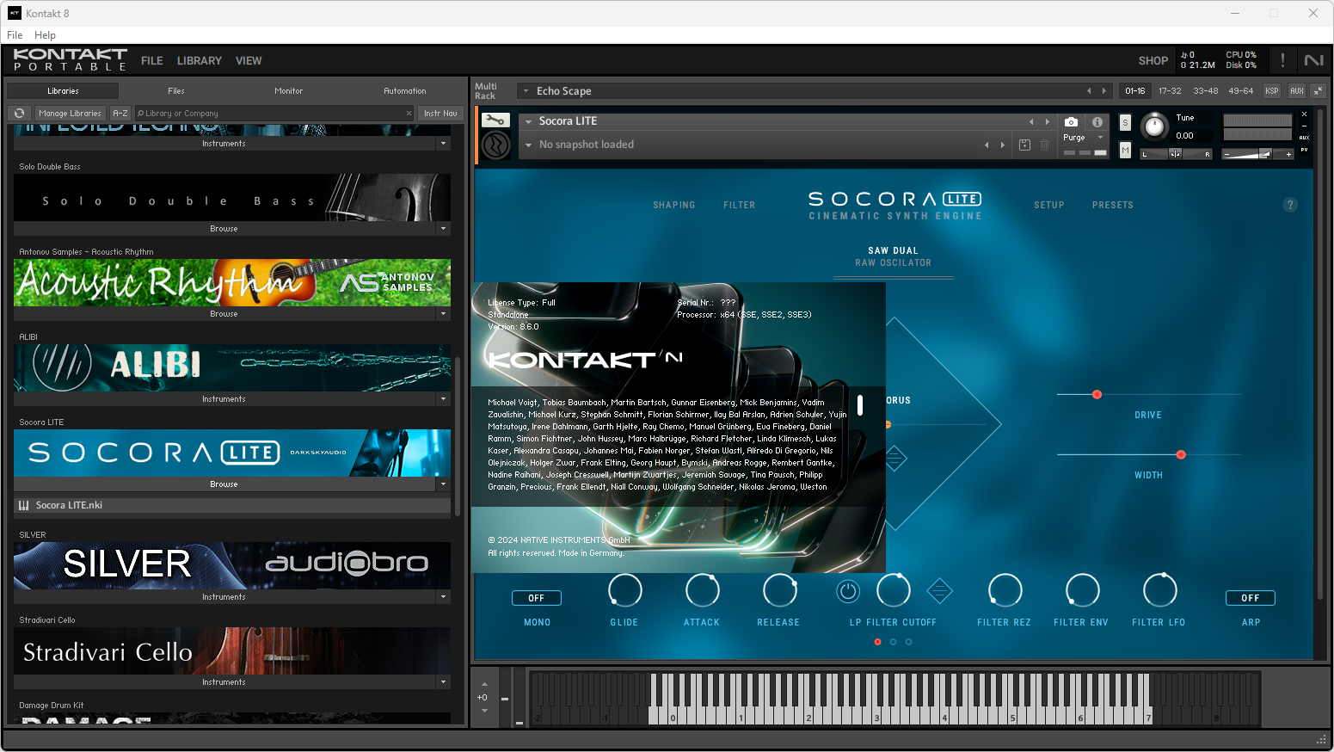Expand the Acoustic Rhythm Browse arrow

(444, 314)
